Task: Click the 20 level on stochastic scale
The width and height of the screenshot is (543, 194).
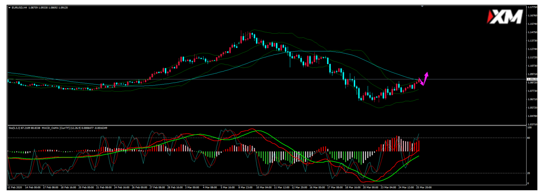Action: (x=529, y=173)
